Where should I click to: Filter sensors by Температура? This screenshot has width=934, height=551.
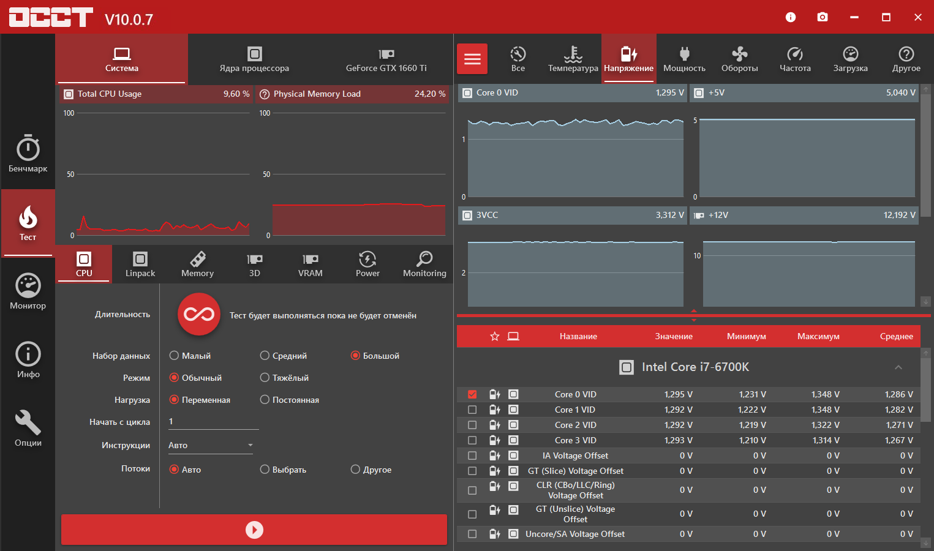click(573, 59)
